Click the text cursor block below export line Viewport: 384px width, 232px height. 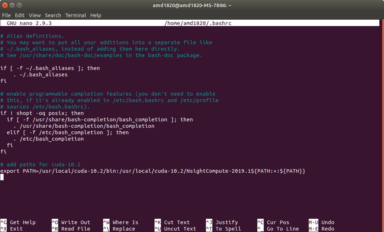[x=2, y=177]
